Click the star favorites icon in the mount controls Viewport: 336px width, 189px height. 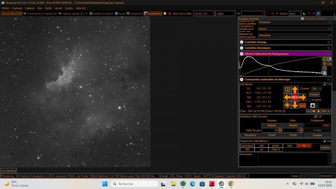tap(312, 105)
